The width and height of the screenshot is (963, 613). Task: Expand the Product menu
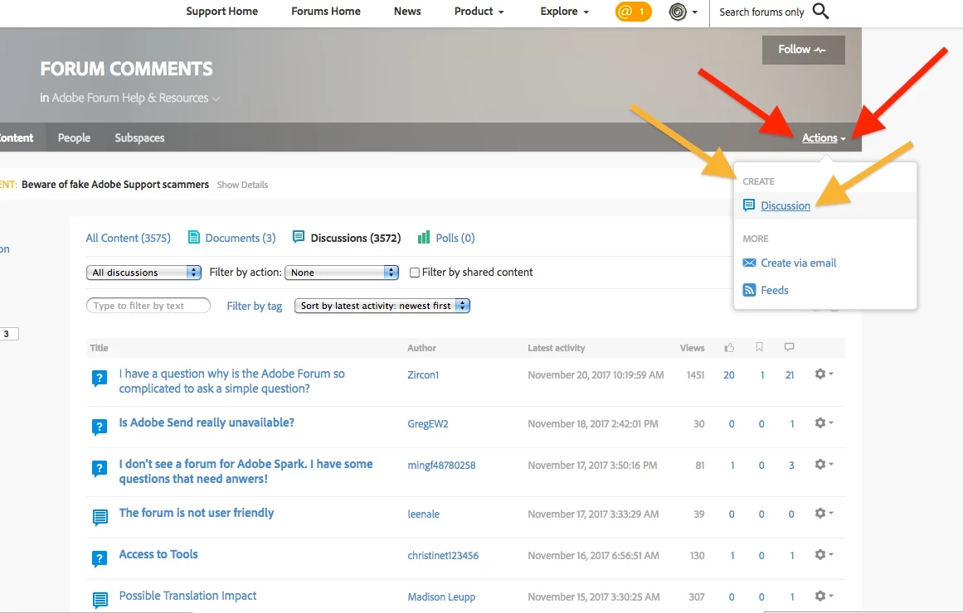[x=479, y=11]
